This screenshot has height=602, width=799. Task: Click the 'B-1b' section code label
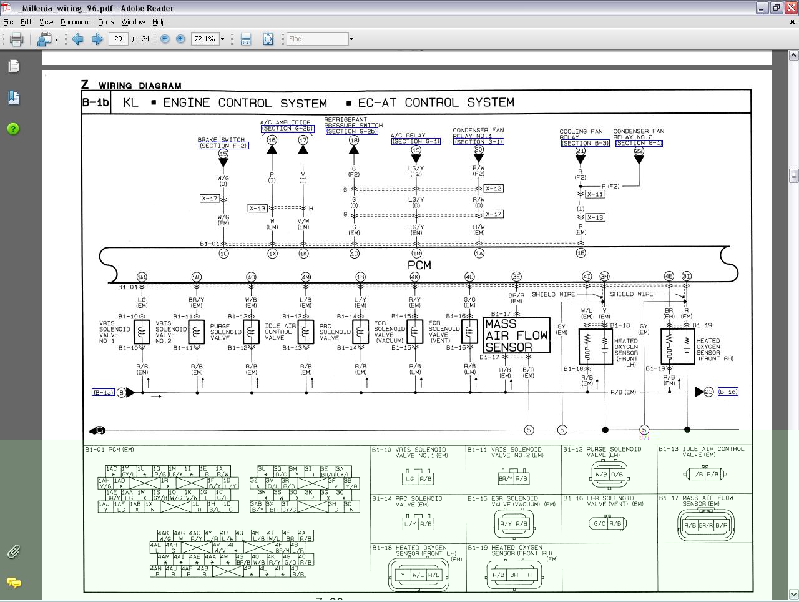96,102
